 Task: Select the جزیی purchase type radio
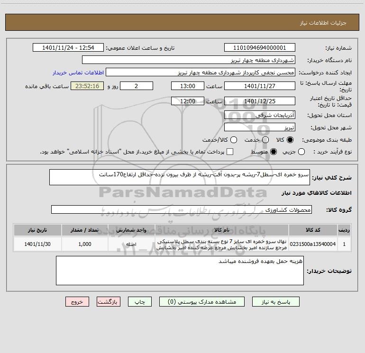[301, 152]
